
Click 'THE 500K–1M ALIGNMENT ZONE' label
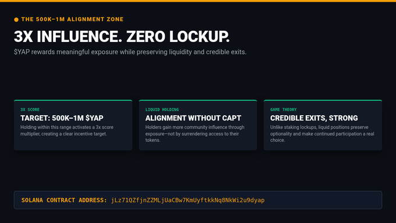point(72,19)
